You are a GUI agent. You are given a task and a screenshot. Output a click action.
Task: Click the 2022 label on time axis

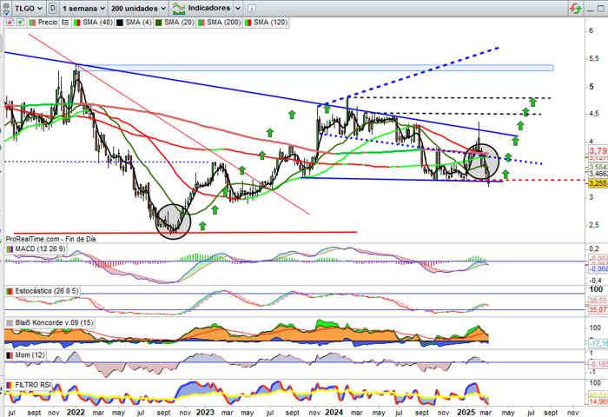click(76, 412)
